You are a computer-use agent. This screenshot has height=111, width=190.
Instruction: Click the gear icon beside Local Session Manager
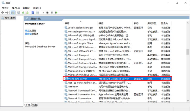(x=66, y=28)
